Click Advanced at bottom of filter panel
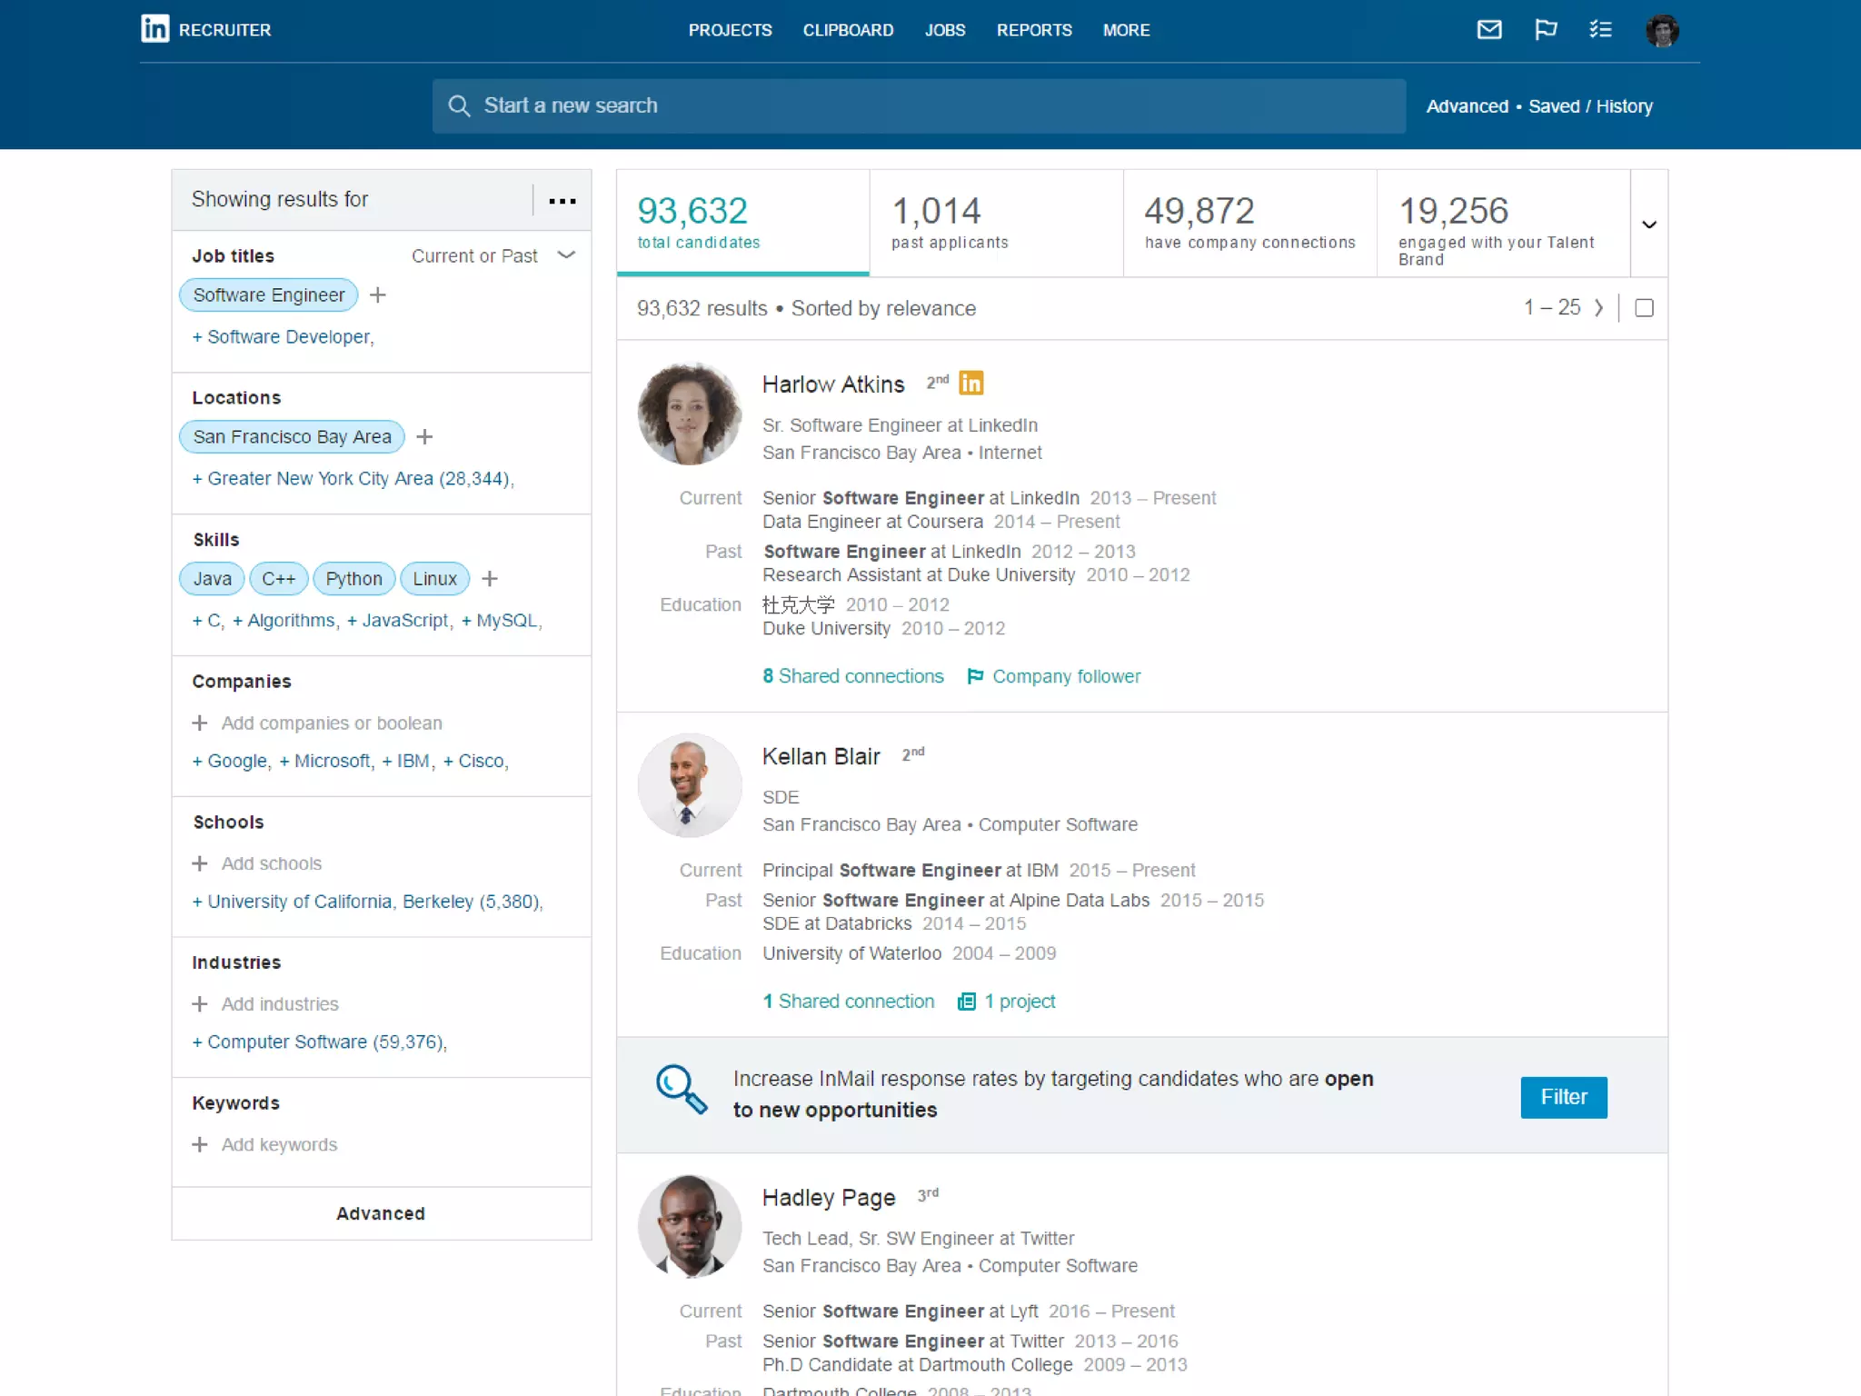The width and height of the screenshot is (1861, 1396). [381, 1213]
